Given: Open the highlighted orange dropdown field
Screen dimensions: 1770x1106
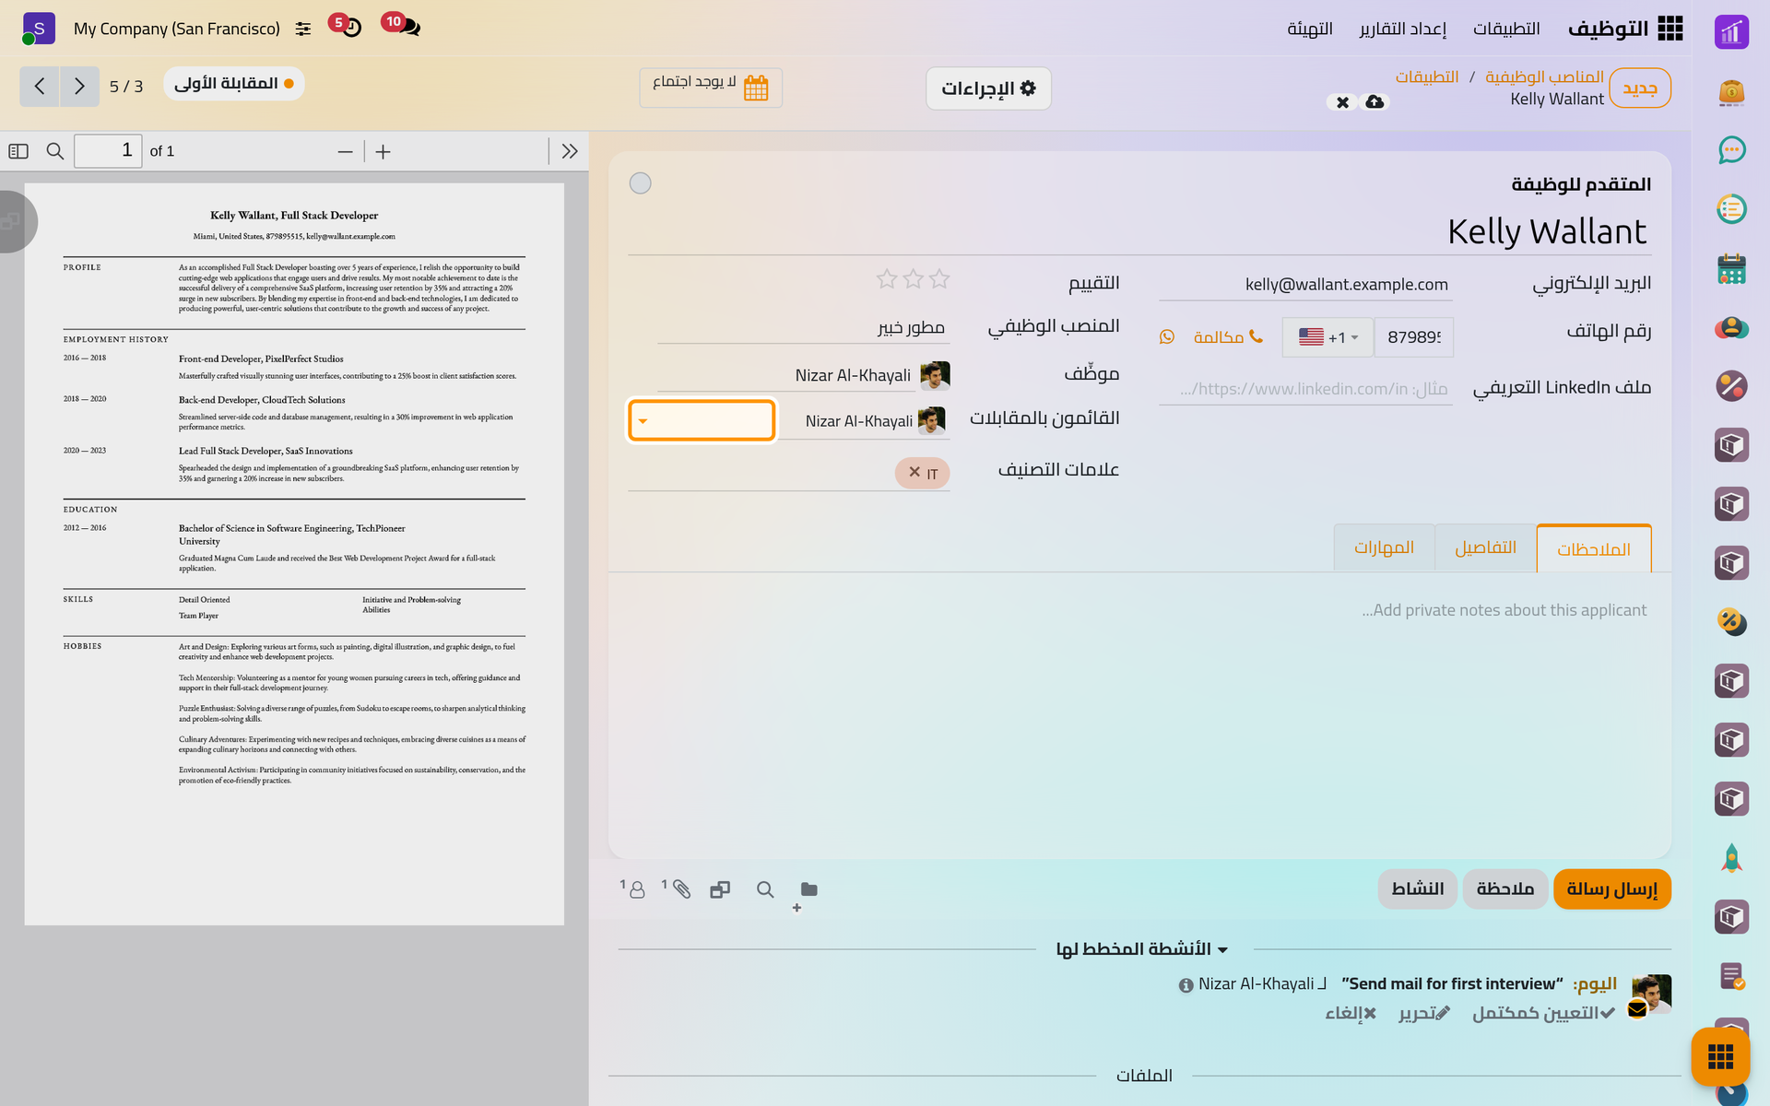Looking at the screenshot, I should pos(702,420).
